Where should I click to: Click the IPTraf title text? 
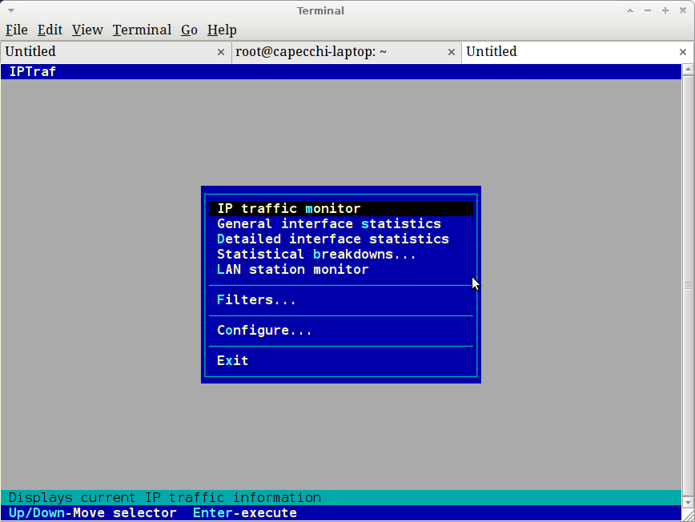pyautogui.click(x=32, y=72)
